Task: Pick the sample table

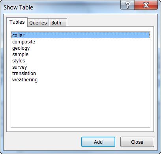Action: coord(20,54)
